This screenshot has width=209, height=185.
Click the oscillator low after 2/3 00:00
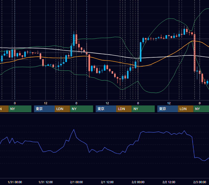point(204,161)
